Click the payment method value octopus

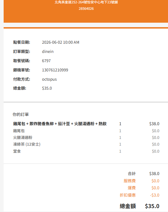[x=49, y=79]
